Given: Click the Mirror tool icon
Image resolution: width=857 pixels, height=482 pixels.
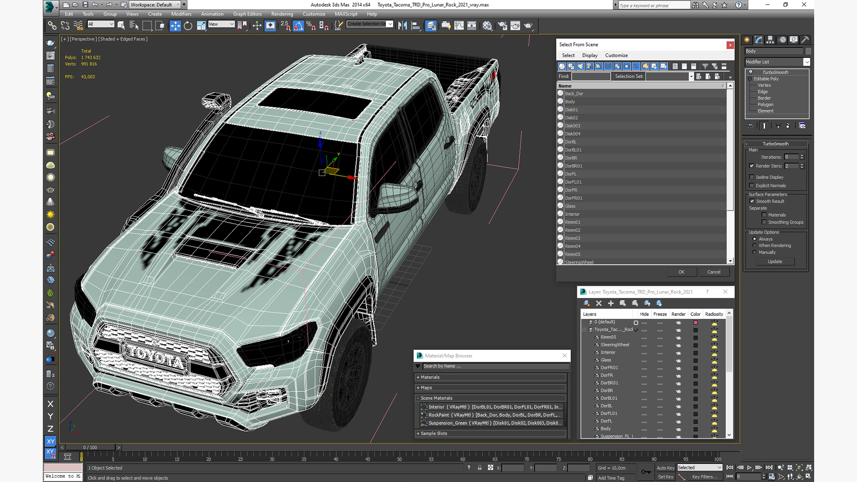Looking at the screenshot, I should point(402,26).
